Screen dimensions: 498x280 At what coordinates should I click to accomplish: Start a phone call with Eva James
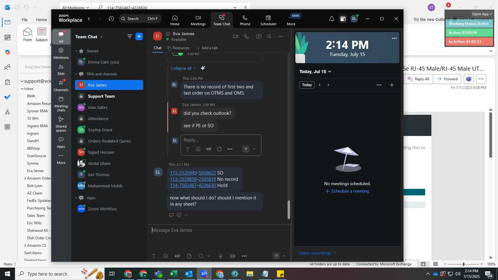[247, 36]
